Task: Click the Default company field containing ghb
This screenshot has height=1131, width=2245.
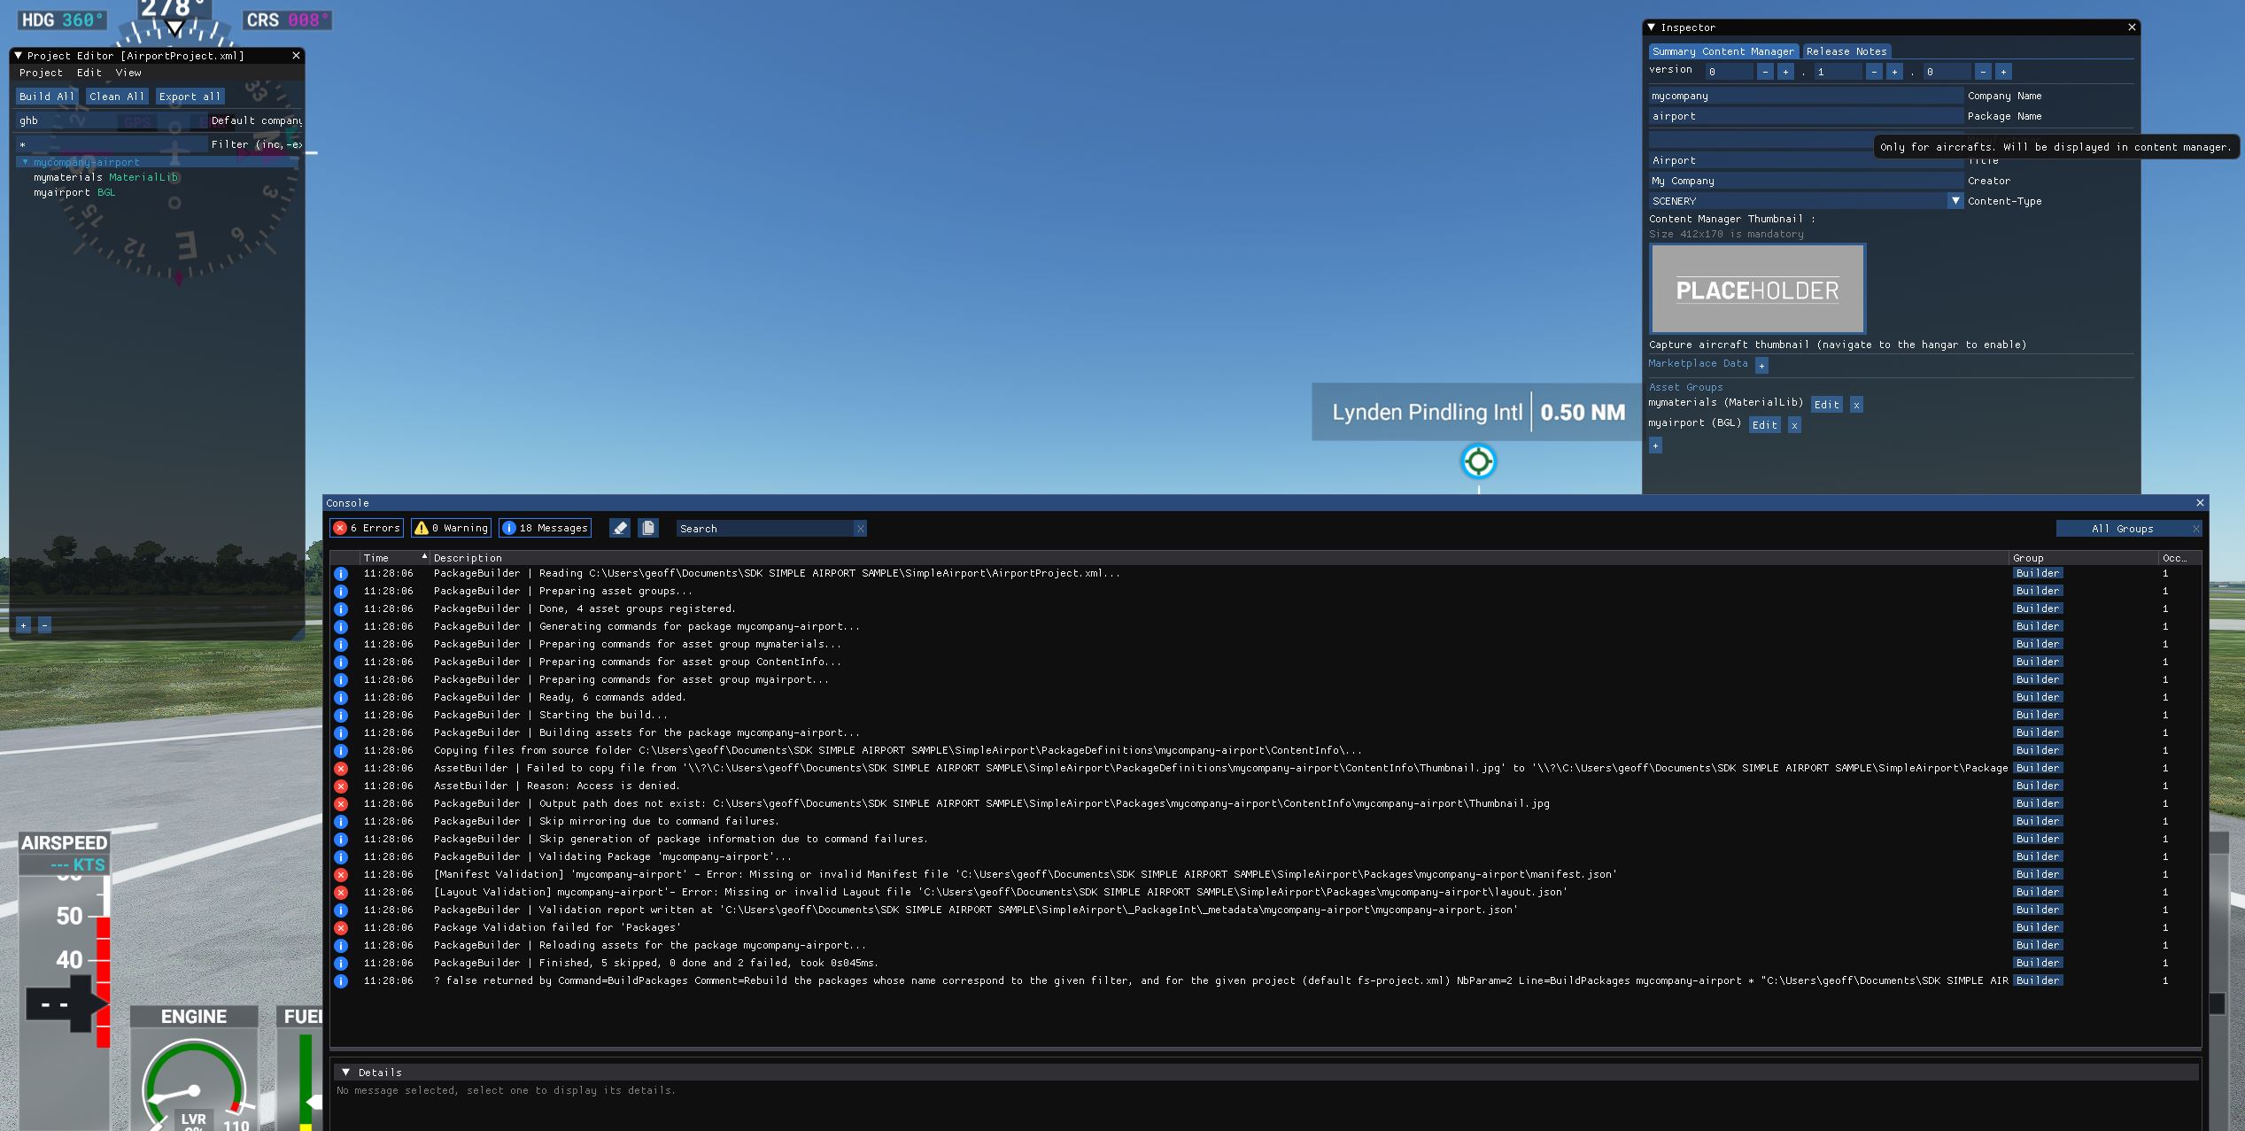Action: coord(112,120)
